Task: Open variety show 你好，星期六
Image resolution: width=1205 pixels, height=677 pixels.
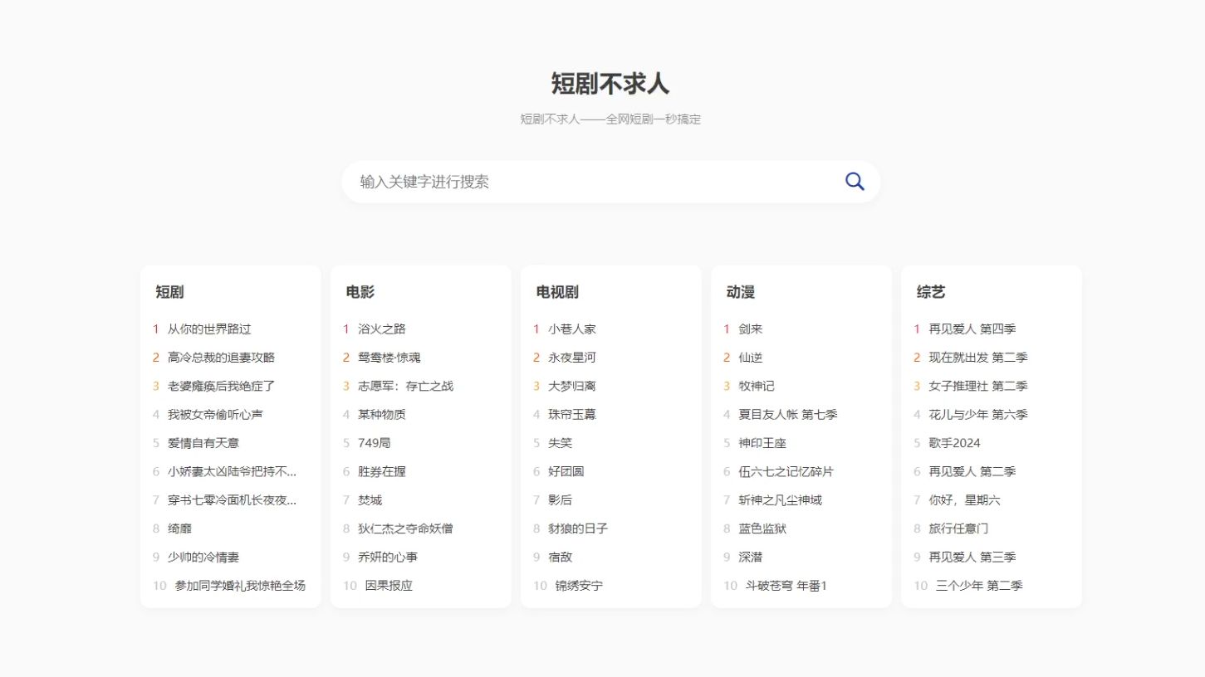Action: (964, 500)
